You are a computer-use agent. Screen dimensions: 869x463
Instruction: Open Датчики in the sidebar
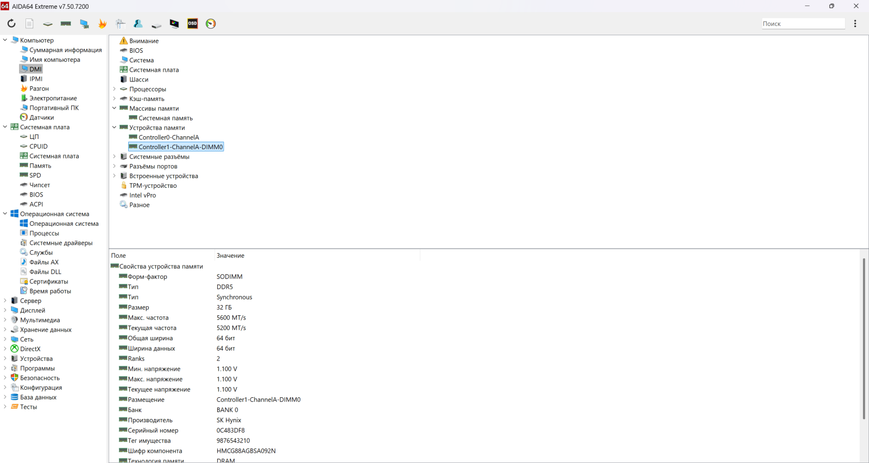[x=41, y=117]
